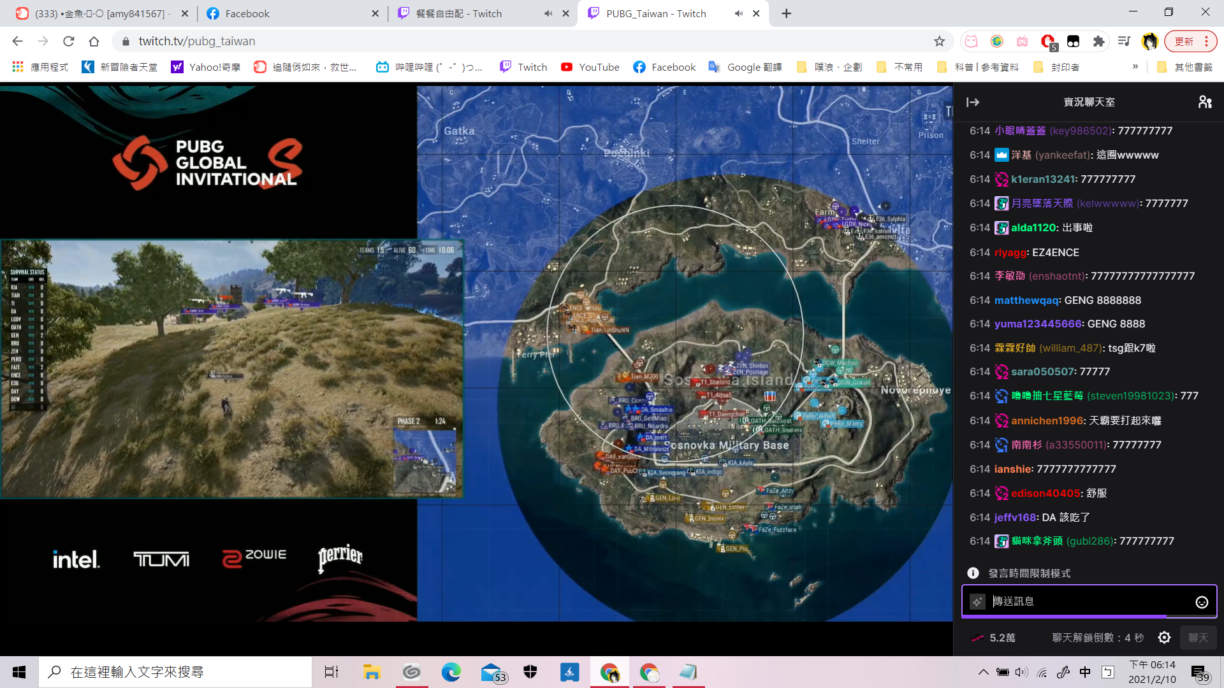The height and width of the screenshot is (688, 1224).
Task: Click the Chrome profile avatar
Action: [x=1149, y=41]
